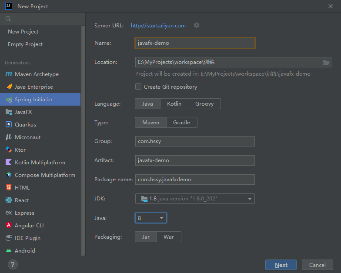
Task: Click the sidebar vertical scrollbar
Action: [x=83, y=141]
